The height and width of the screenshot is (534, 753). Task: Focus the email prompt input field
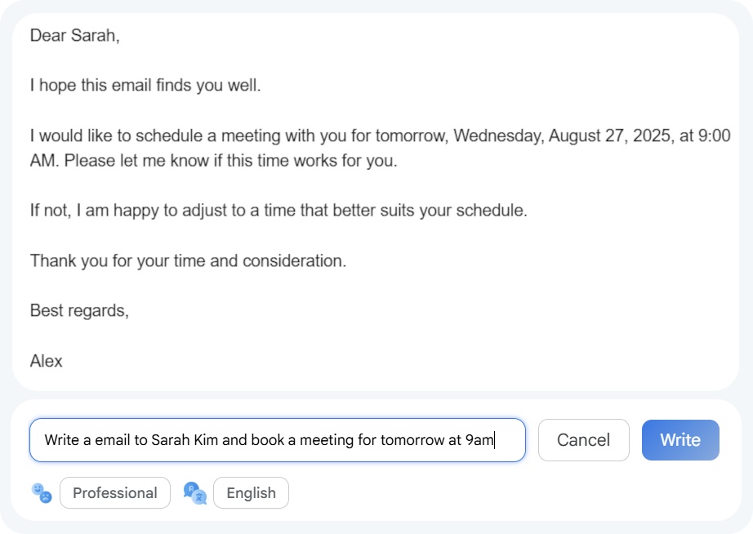click(278, 440)
